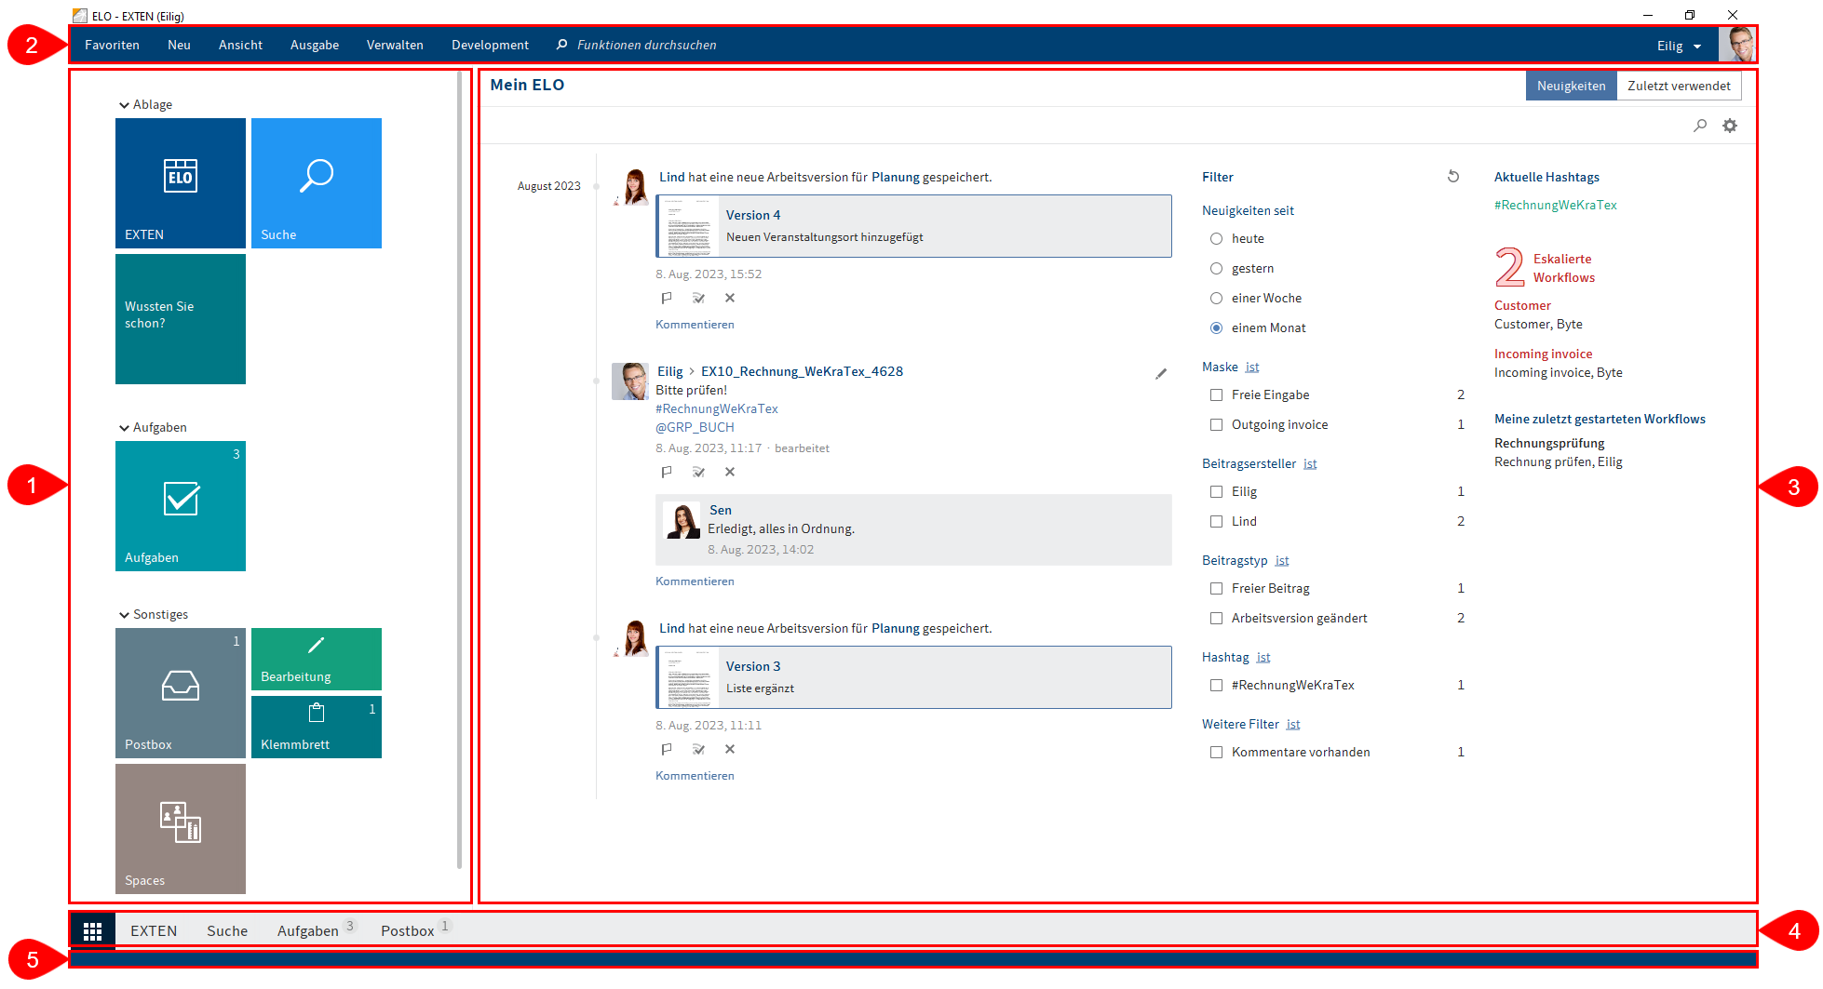Click Kommentieren under the Version 4 post
The width and height of the screenshot is (1823, 989).
click(x=694, y=324)
